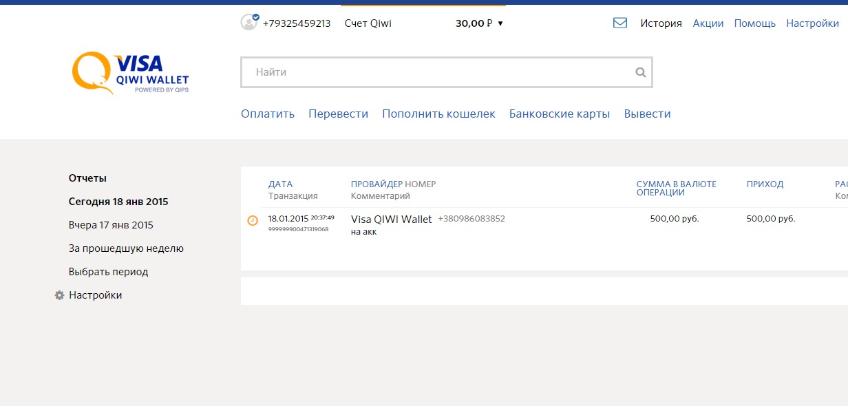Go to Перевести
This screenshot has height=406, width=848.
[339, 114]
